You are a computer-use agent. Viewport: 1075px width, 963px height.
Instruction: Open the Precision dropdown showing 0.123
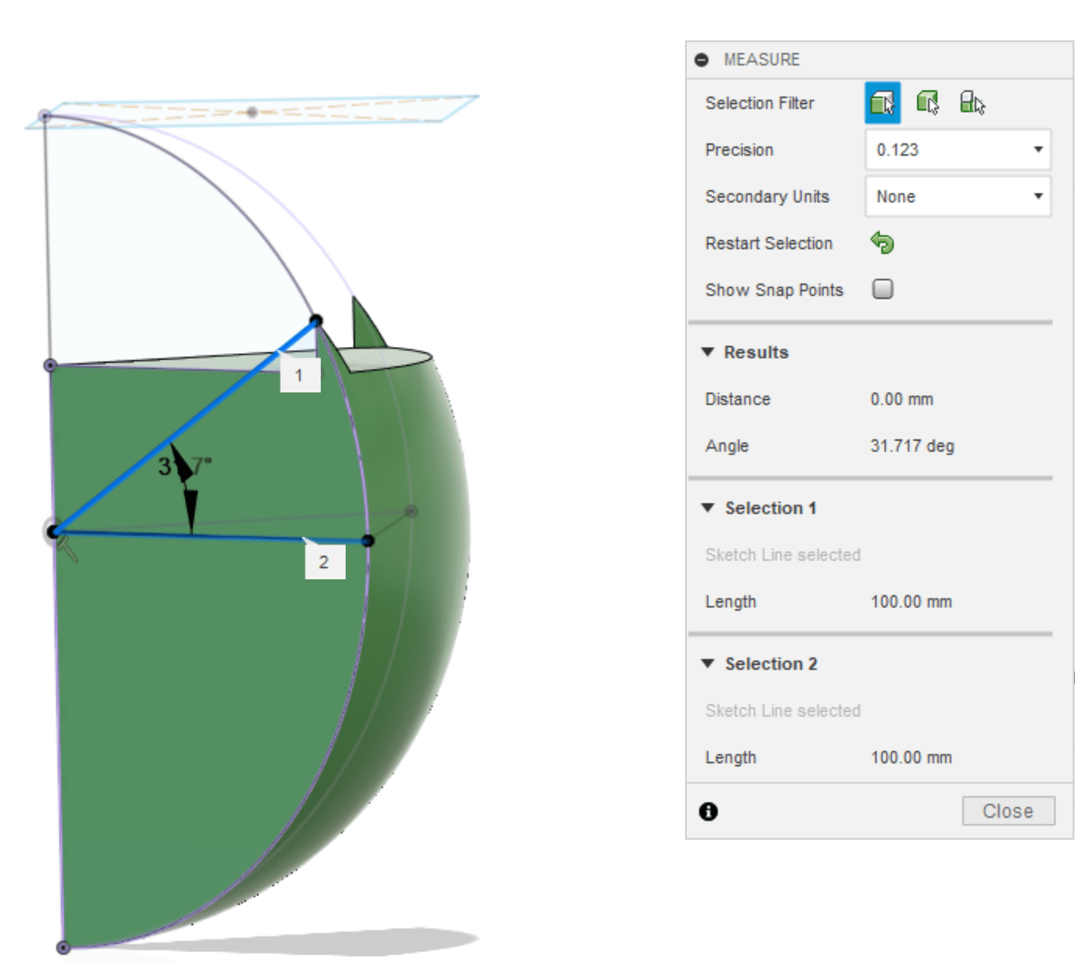[958, 149]
